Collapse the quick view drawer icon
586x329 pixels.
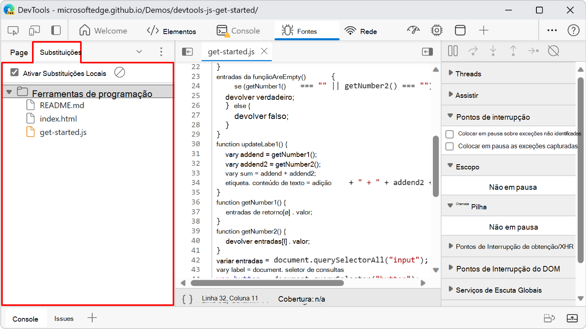click(x=572, y=318)
